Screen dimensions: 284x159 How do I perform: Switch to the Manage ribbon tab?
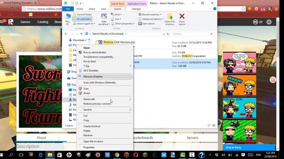136,9
